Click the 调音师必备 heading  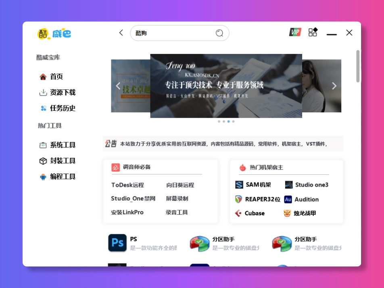point(137,167)
